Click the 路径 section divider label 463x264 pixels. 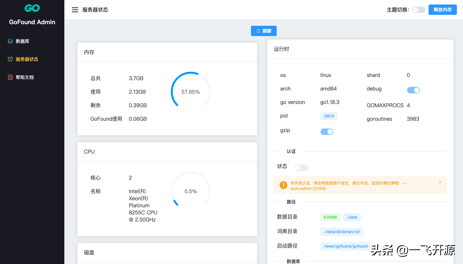[x=291, y=202]
